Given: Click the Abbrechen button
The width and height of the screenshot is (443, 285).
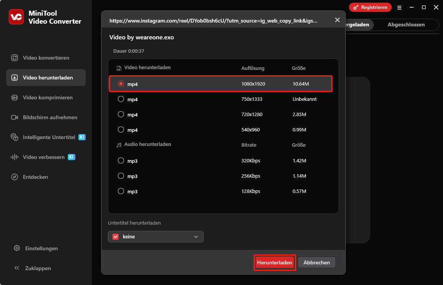Looking at the screenshot, I should pos(317,263).
